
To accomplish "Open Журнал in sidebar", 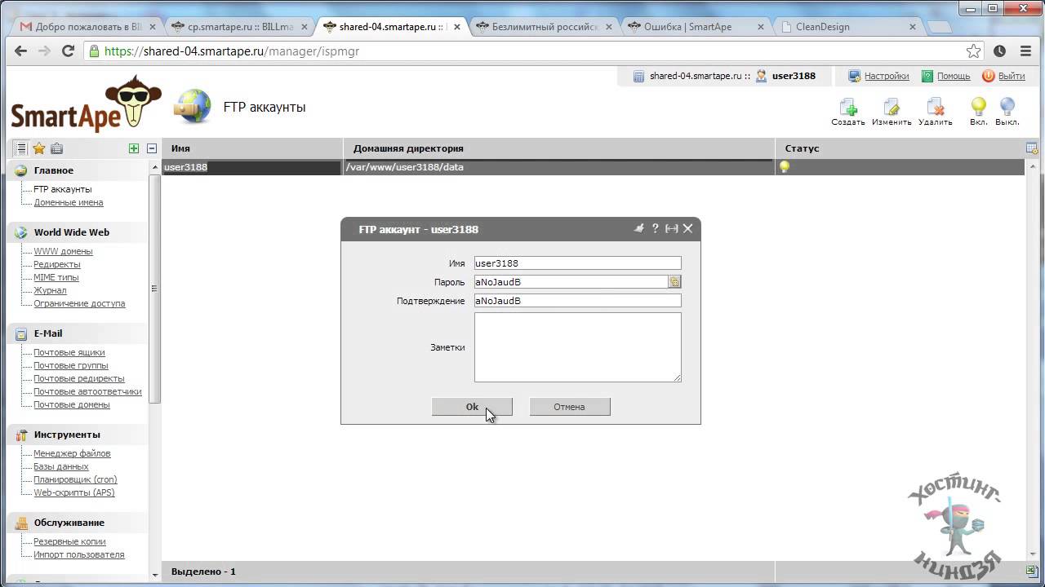I will pyautogui.click(x=50, y=290).
